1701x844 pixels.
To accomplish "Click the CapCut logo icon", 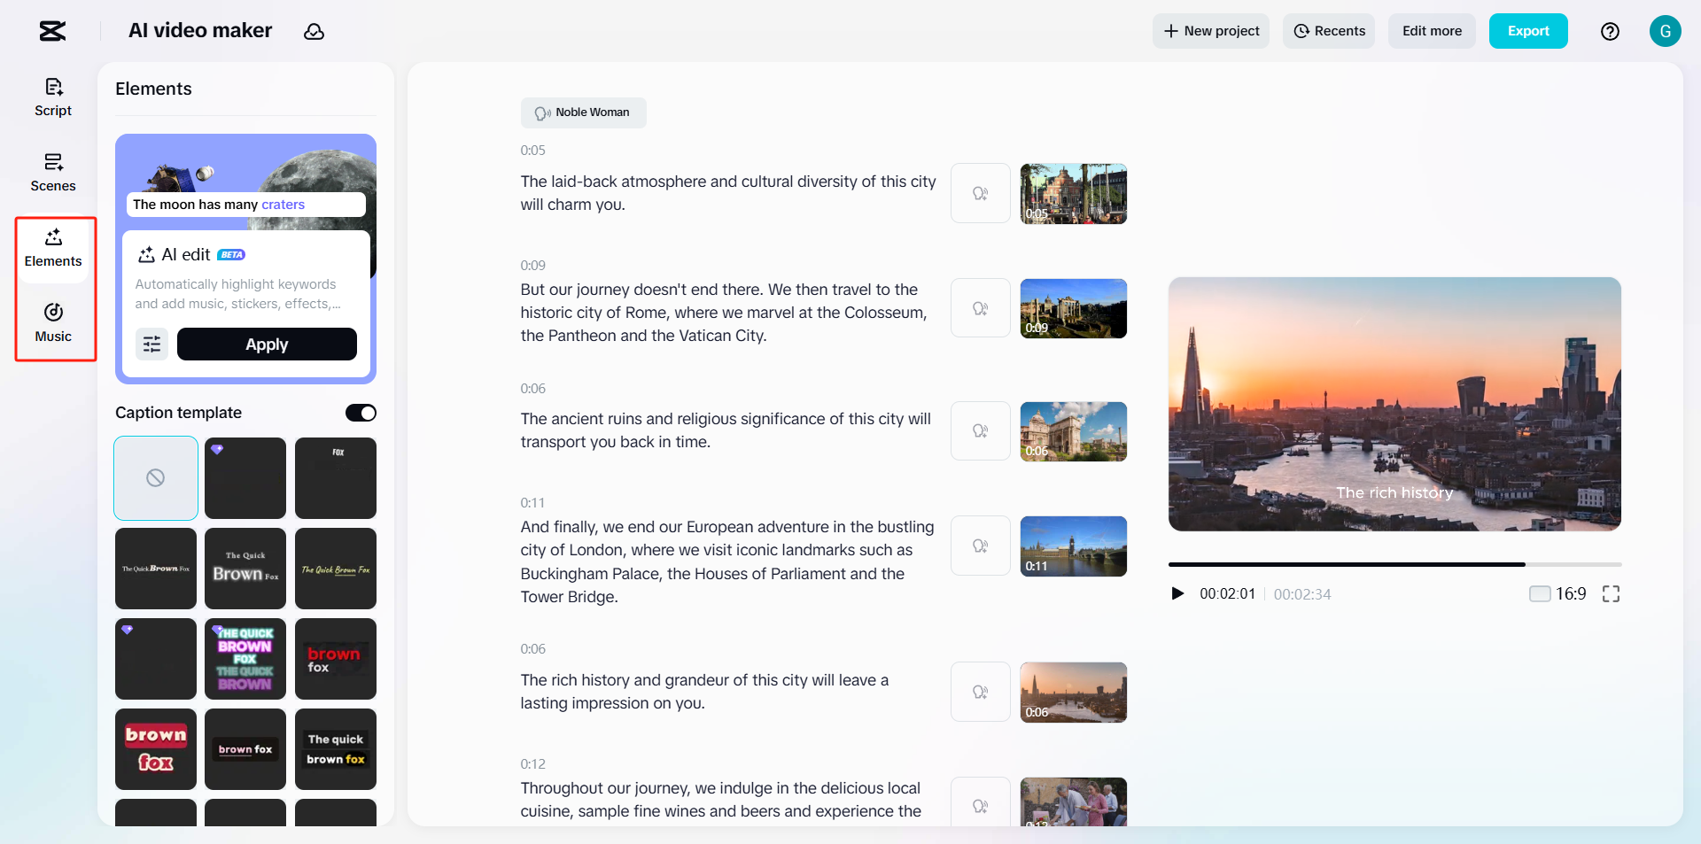I will 52,31.
